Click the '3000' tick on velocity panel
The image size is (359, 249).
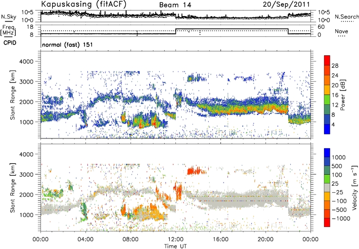(27, 174)
